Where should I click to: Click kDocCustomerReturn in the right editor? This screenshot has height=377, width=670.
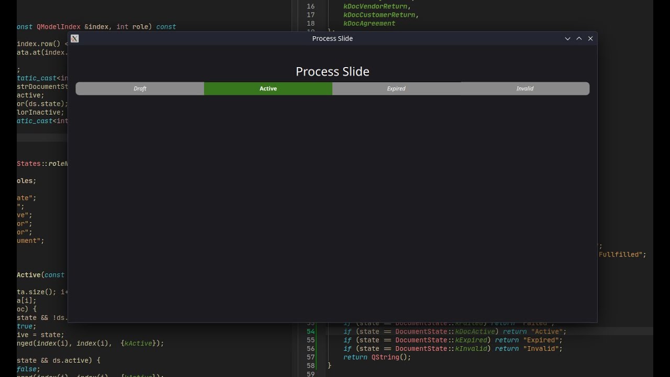point(380,15)
